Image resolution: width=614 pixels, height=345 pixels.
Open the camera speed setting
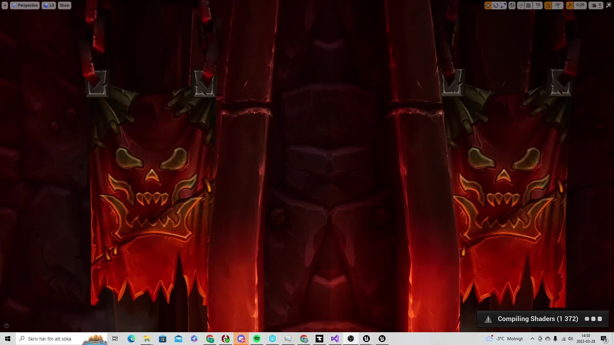click(596, 5)
